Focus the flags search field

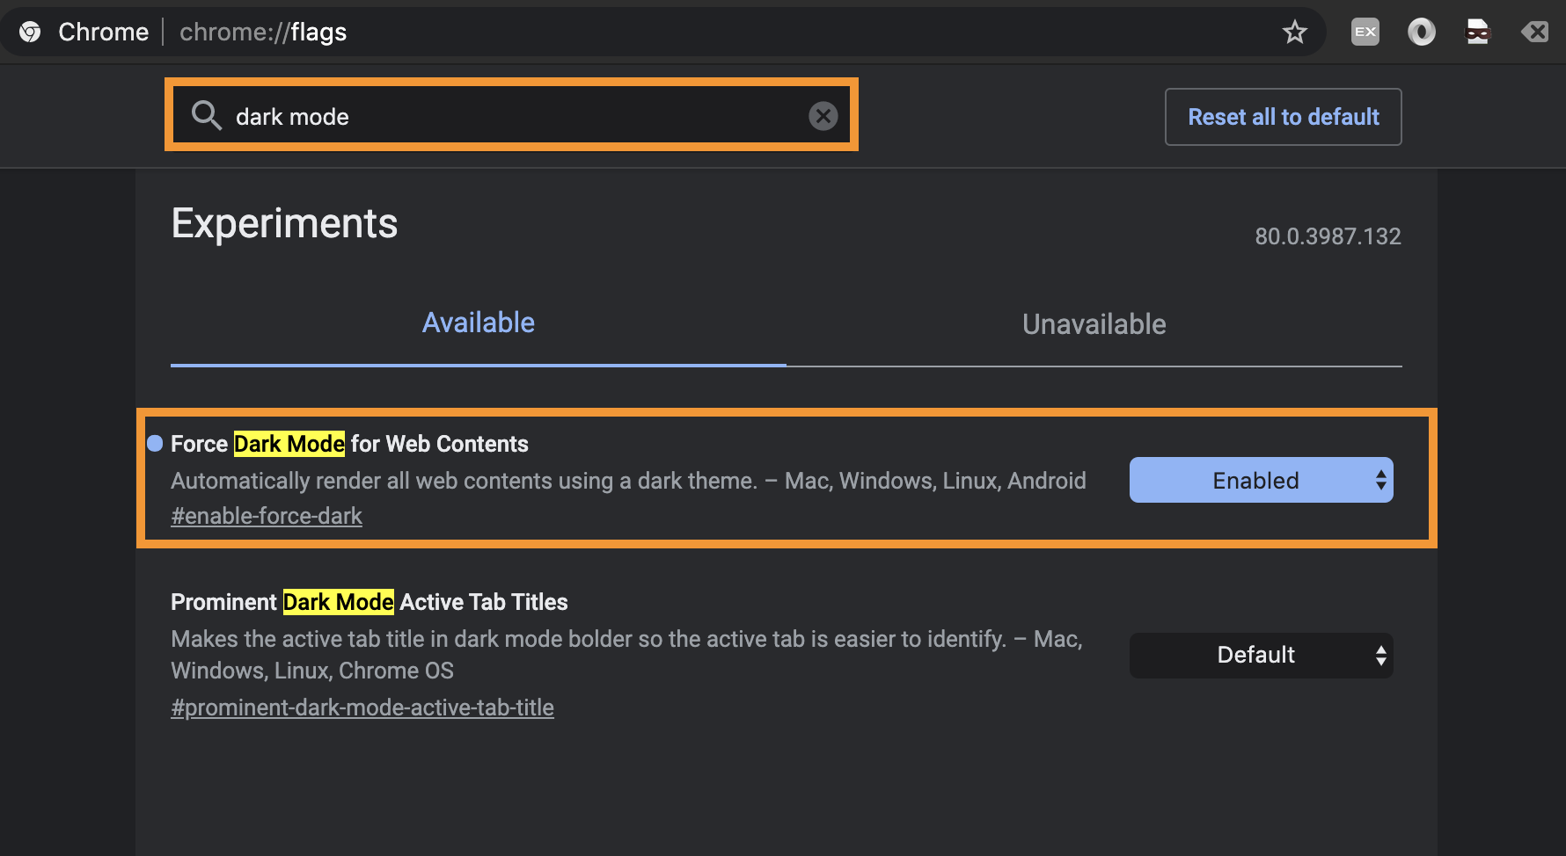[511, 115]
